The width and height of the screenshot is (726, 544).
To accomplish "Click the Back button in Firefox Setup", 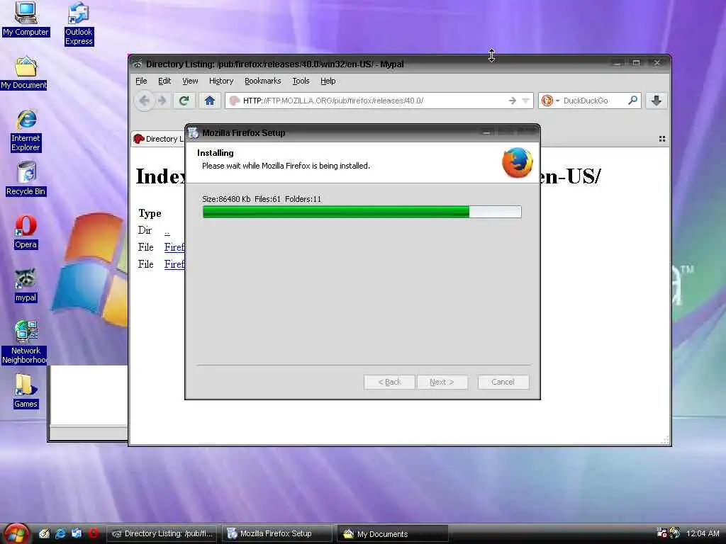I will point(389,382).
